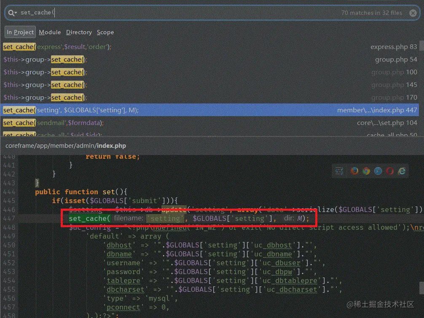Open the group.php 100 search result
The width and height of the screenshot is (424, 318).
[210, 72]
